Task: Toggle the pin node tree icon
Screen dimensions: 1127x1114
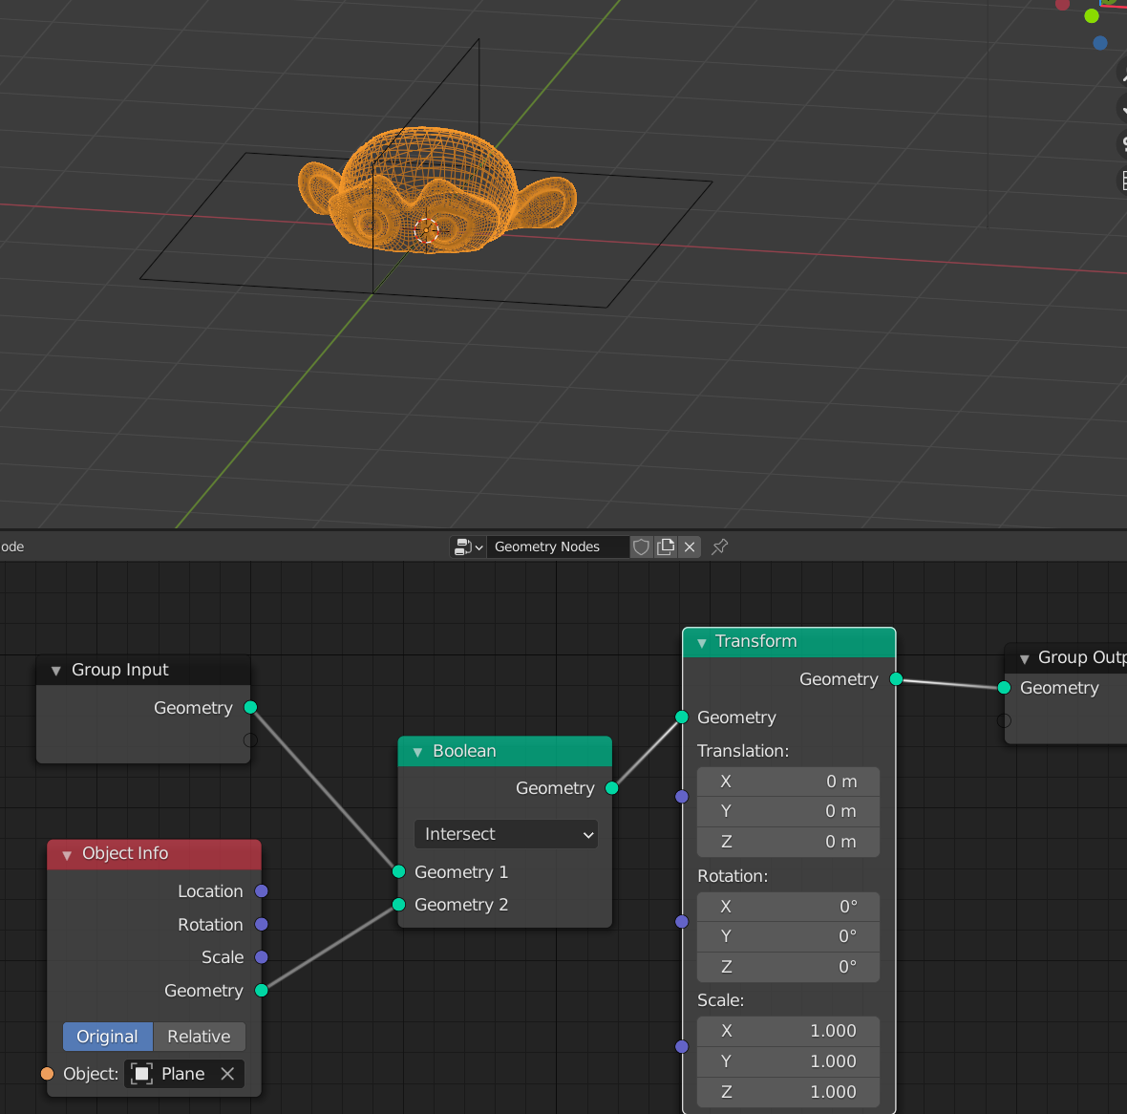Action: tap(719, 546)
